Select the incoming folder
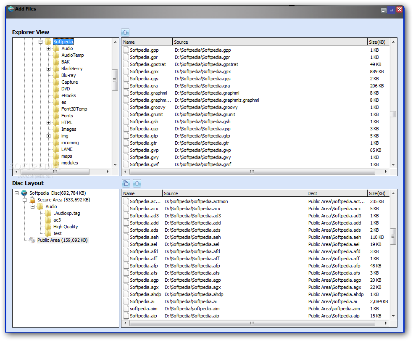413x341 pixels. coord(70,143)
